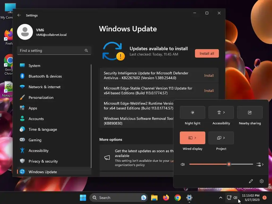Open Network & internet category

click(54, 87)
